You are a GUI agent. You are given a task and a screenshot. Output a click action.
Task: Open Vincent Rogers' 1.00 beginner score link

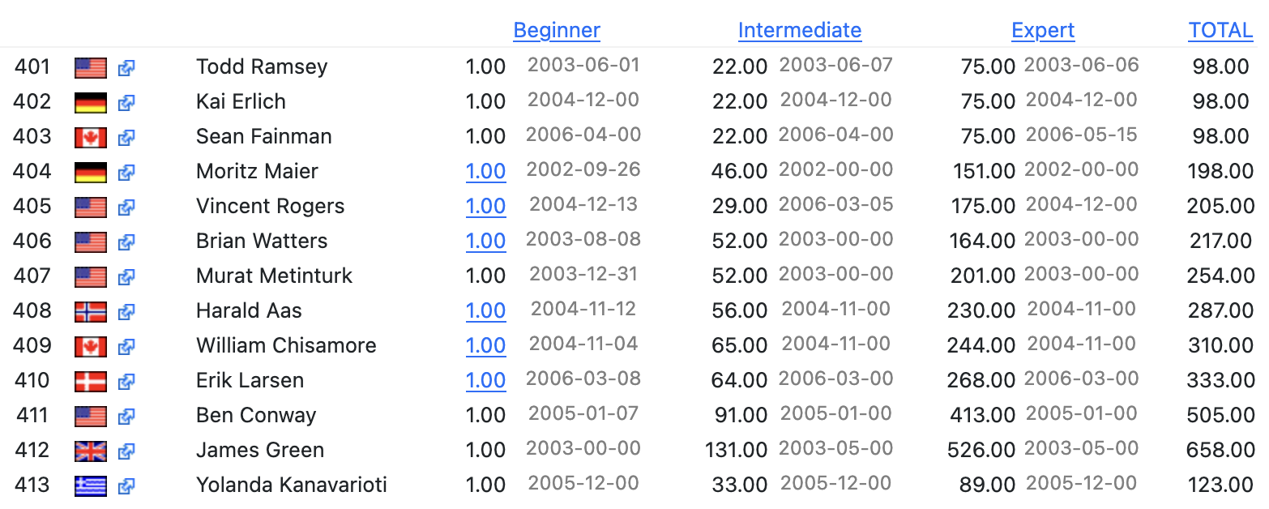pos(485,207)
